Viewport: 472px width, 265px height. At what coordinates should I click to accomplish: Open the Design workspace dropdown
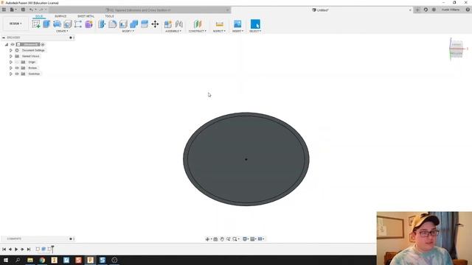tap(15, 24)
